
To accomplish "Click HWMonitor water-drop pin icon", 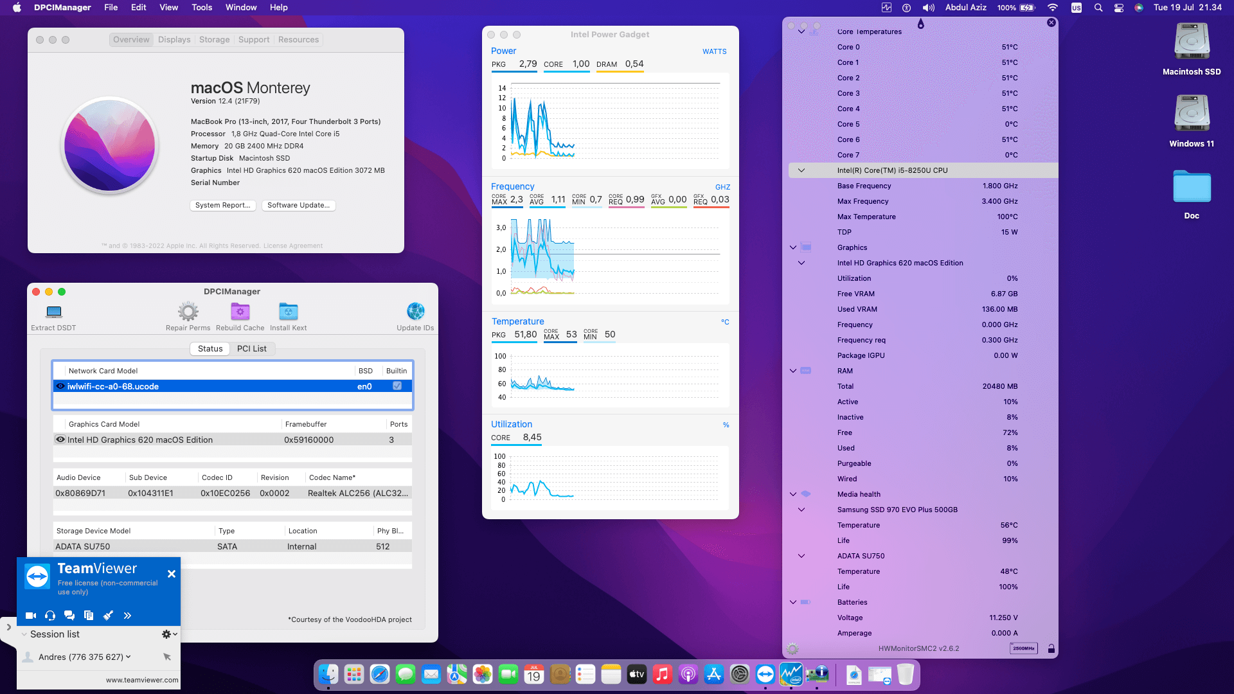I will [x=920, y=24].
